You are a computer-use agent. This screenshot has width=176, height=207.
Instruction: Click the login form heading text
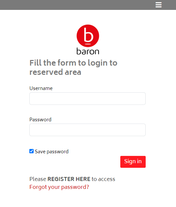pos(73,67)
